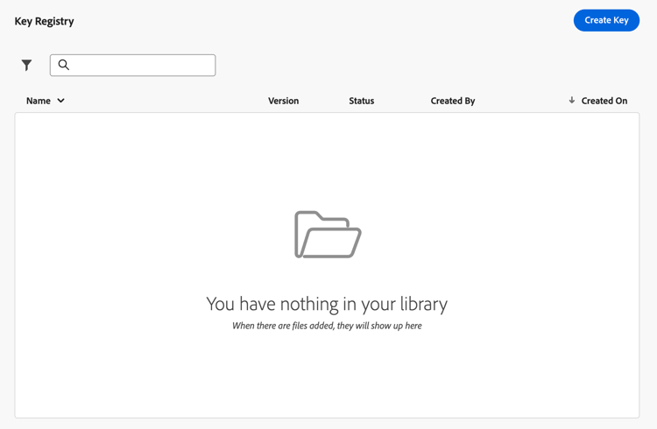The height and width of the screenshot is (429, 657).
Task: Click the Create Key button
Action: [606, 20]
